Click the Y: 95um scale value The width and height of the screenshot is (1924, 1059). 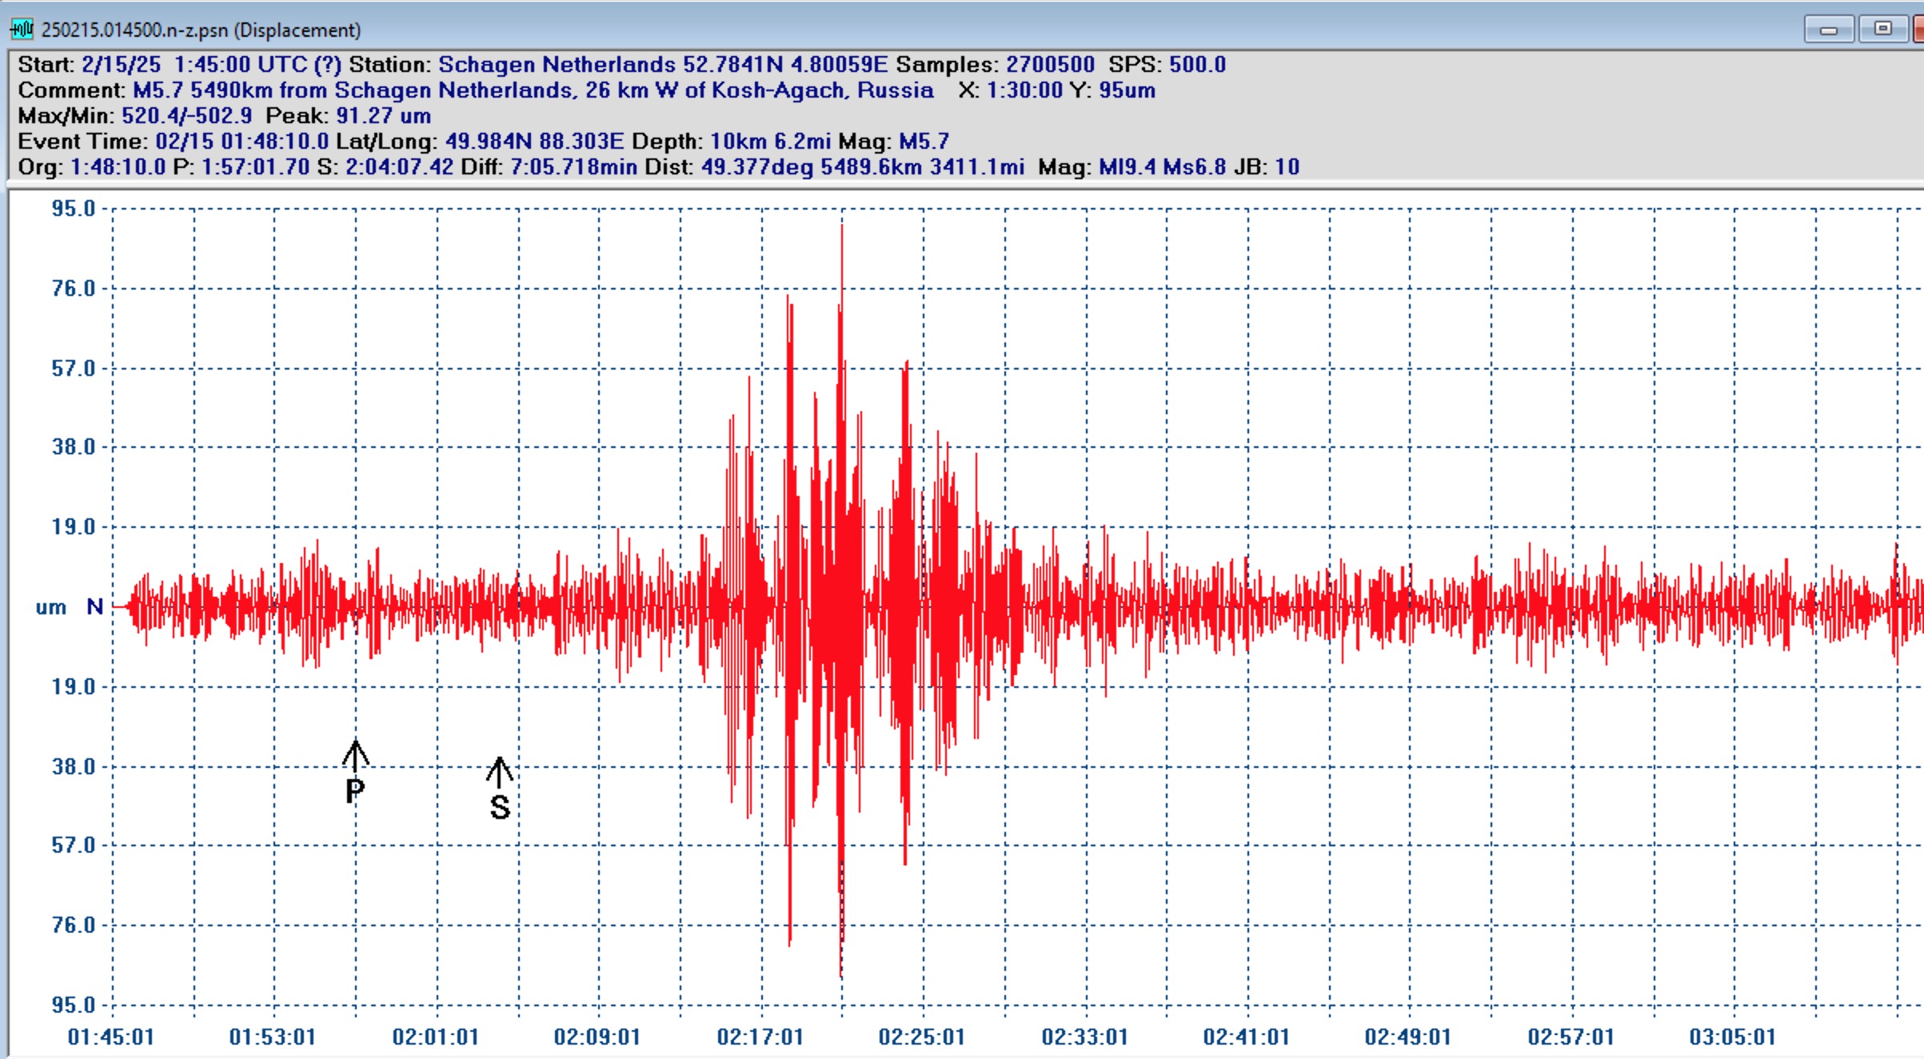[1128, 90]
